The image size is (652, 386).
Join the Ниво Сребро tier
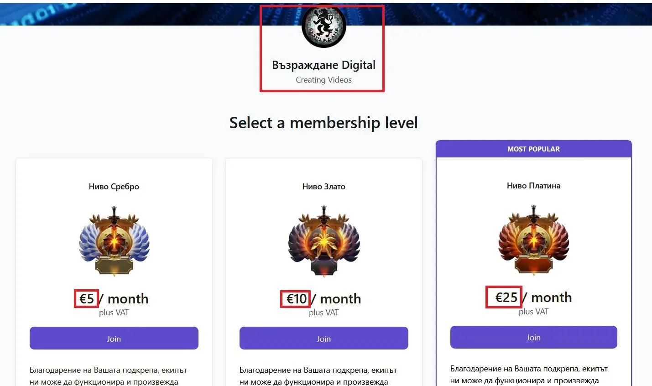tap(114, 338)
